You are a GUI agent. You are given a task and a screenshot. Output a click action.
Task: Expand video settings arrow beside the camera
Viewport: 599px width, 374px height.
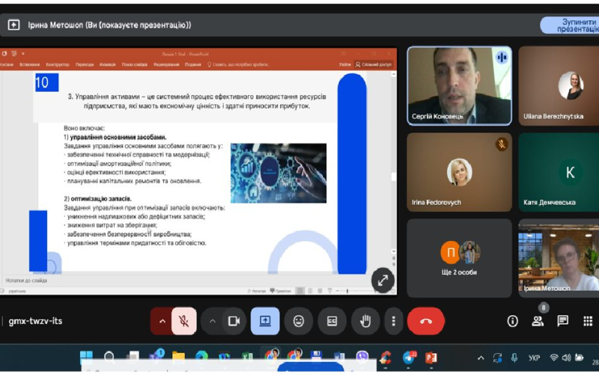click(212, 321)
